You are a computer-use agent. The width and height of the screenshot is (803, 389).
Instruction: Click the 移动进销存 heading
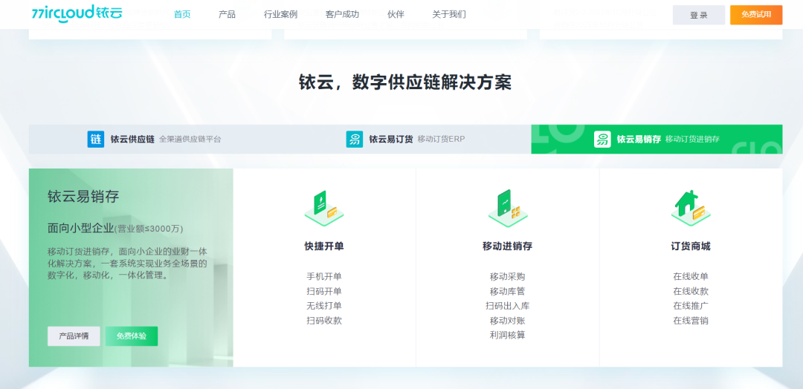click(508, 246)
